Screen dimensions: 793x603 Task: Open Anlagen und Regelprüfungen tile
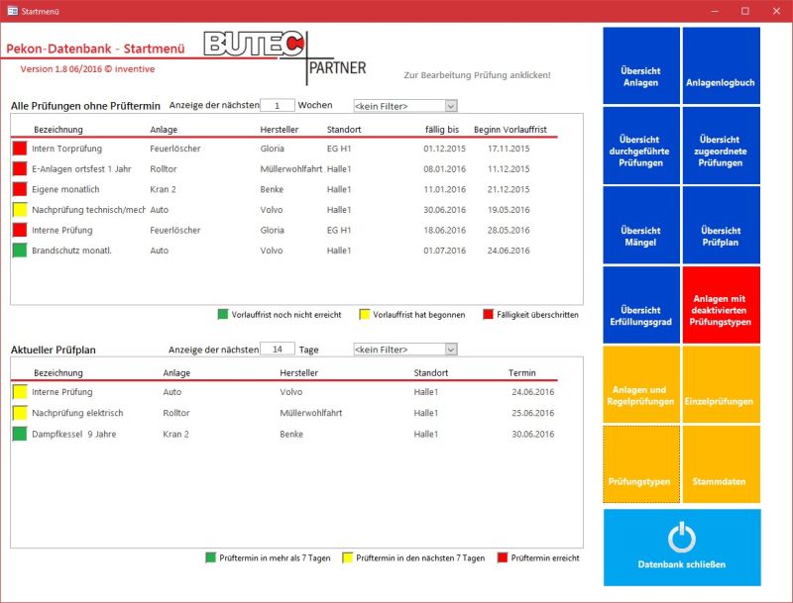[641, 384]
